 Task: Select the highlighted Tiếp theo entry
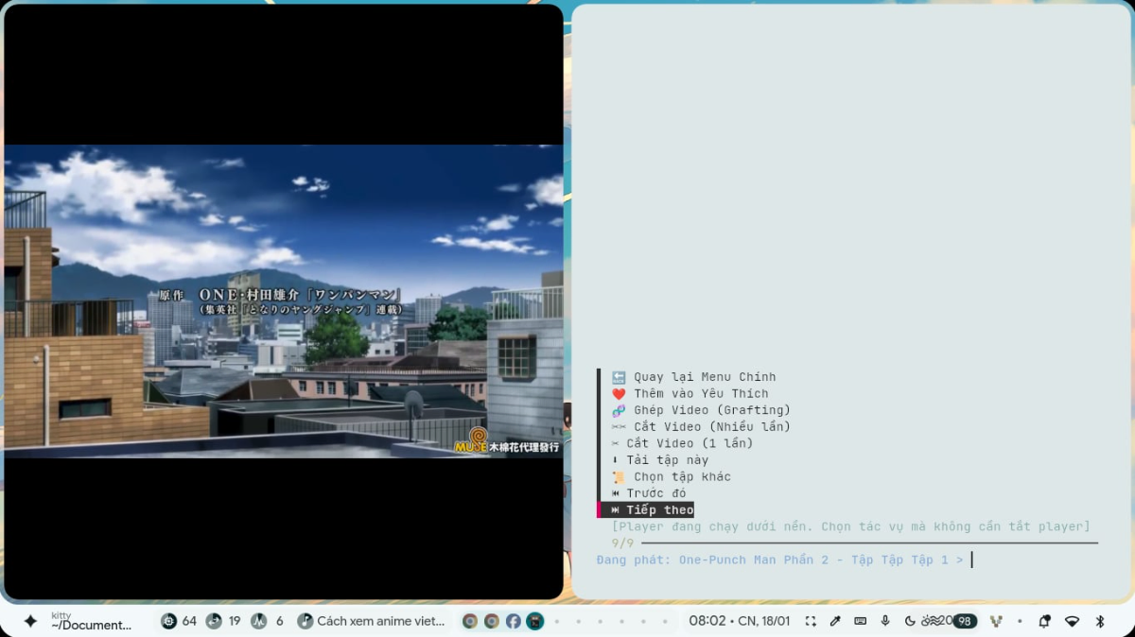point(659,509)
